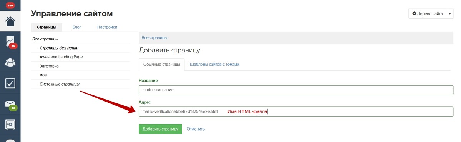Screen dimensions: 461x142
Task: Click the Дерево сайта button
Action: point(427,13)
